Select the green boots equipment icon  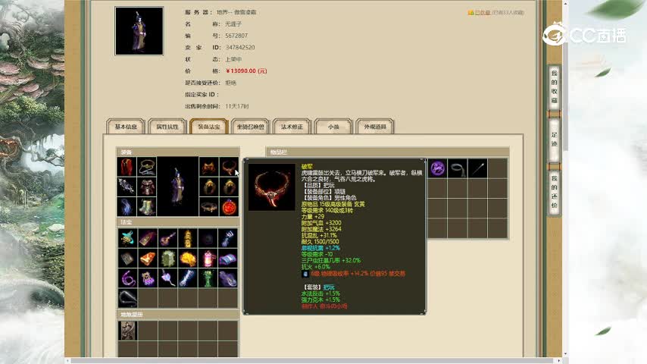point(147,206)
